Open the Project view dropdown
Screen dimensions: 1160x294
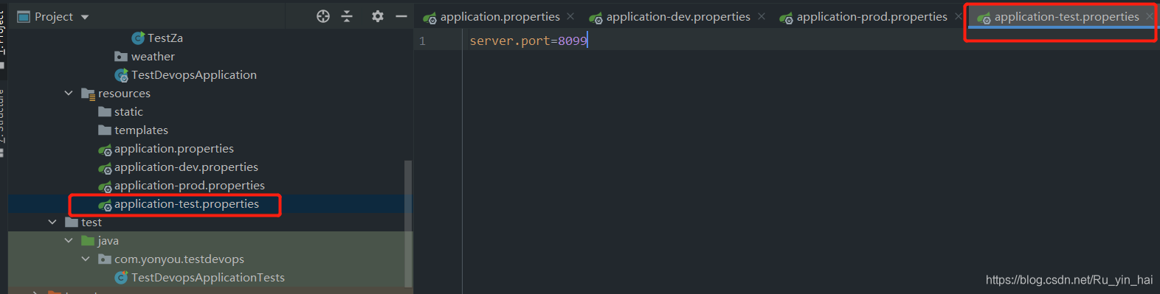click(x=85, y=17)
